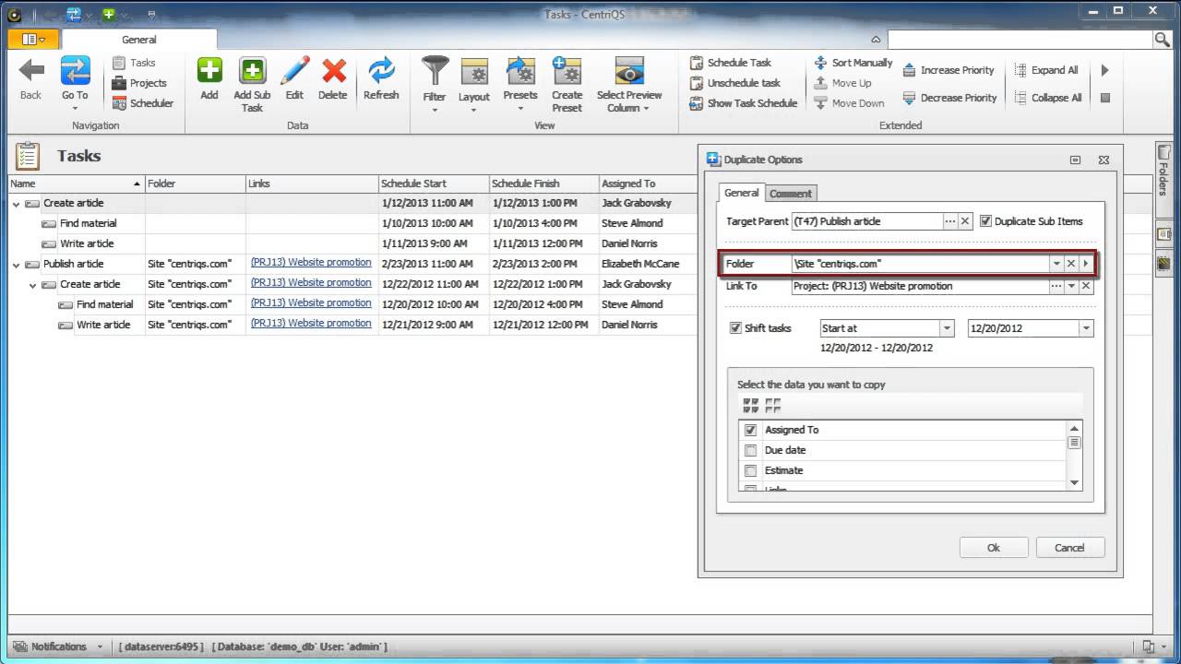Open Select Preview Column tool
The height and width of the screenshot is (664, 1181).
(x=629, y=84)
